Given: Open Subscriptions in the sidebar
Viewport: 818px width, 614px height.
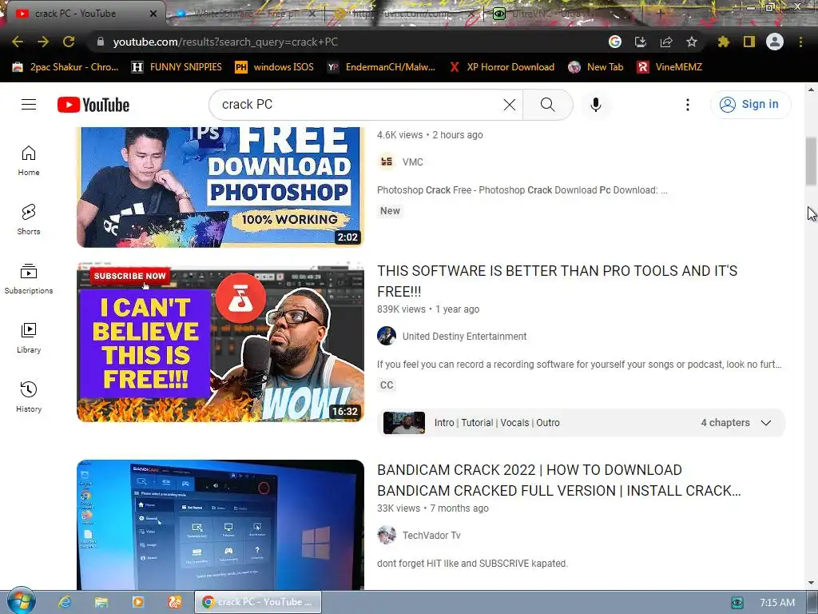Looking at the screenshot, I should pos(29,279).
